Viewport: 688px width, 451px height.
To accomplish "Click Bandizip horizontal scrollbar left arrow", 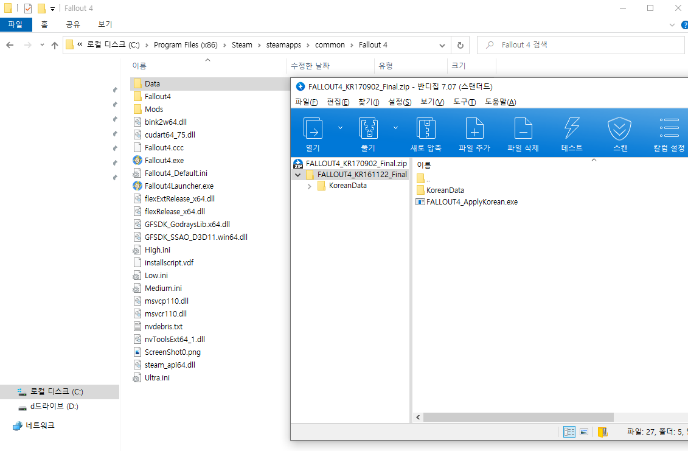I will pos(418,417).
